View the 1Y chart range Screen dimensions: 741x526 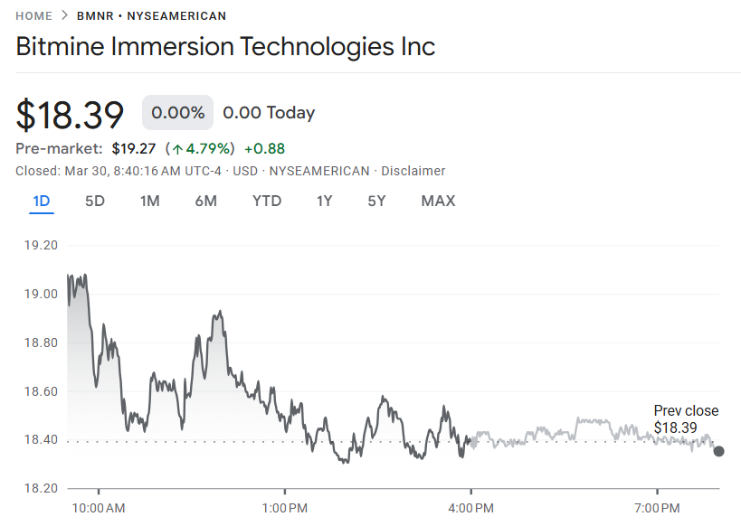pos(325,201)
